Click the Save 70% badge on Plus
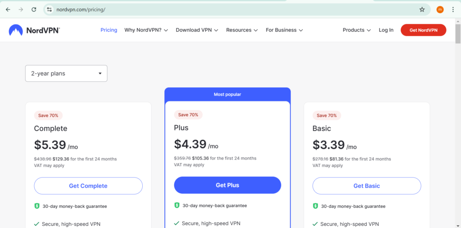 [x=188, y=115]
